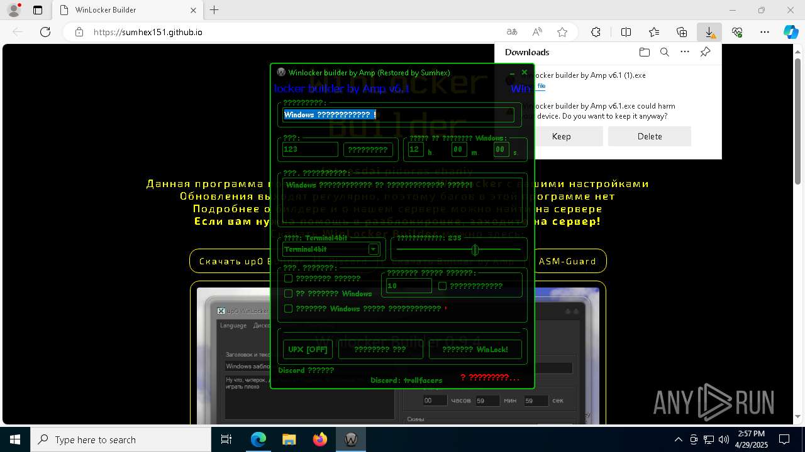Click the seconds field showing 00
The height and width of the screenshot is (452, 805).
tap(501, 149)
